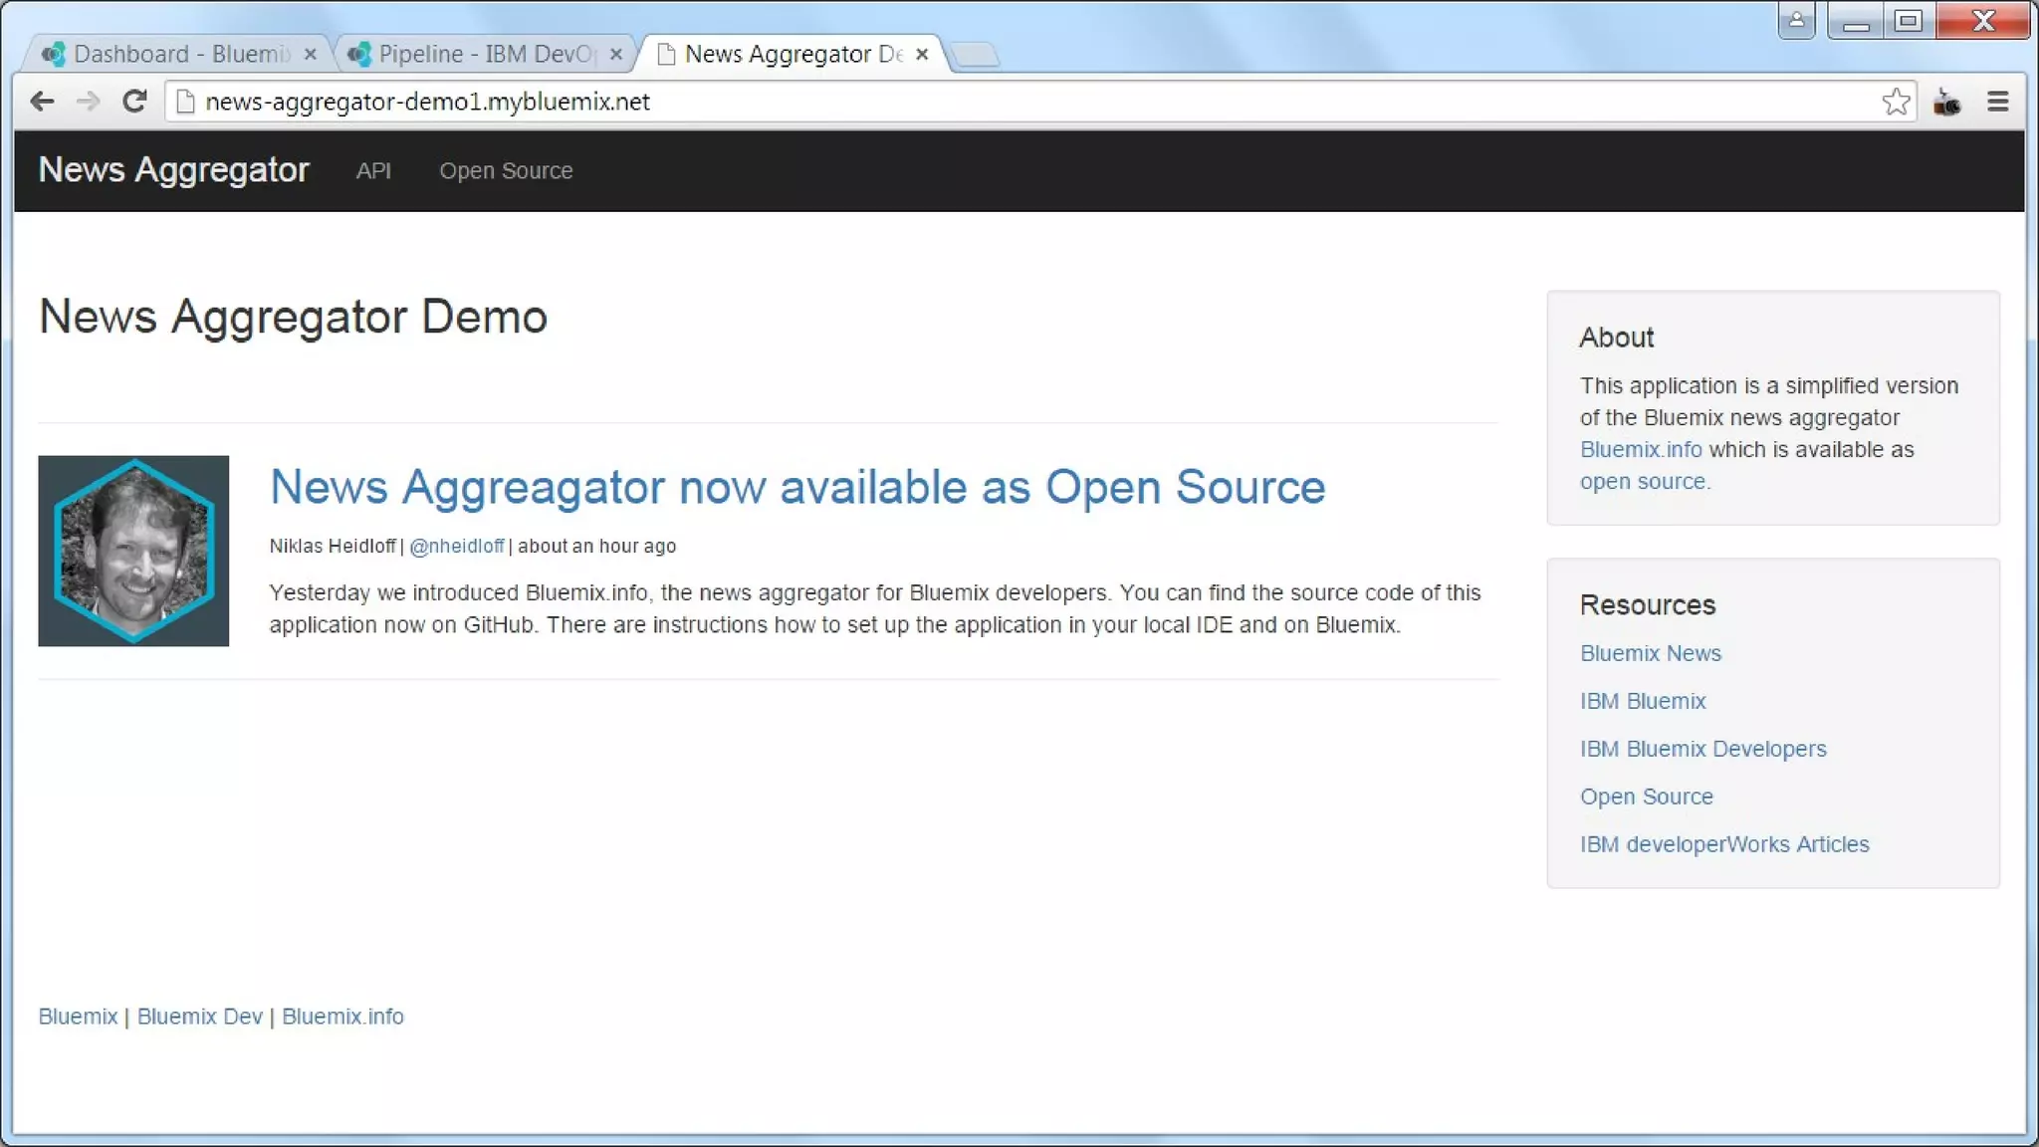
Task: Bookmark page with the star icon
Action: (x=1896, y=102)
